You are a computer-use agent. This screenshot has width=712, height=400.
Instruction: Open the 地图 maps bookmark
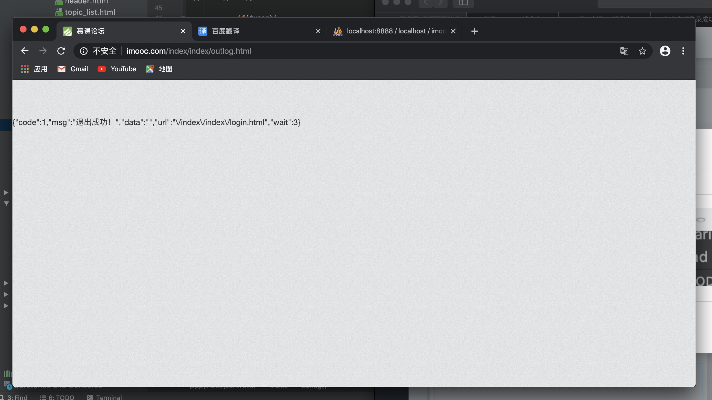[159, 69]
